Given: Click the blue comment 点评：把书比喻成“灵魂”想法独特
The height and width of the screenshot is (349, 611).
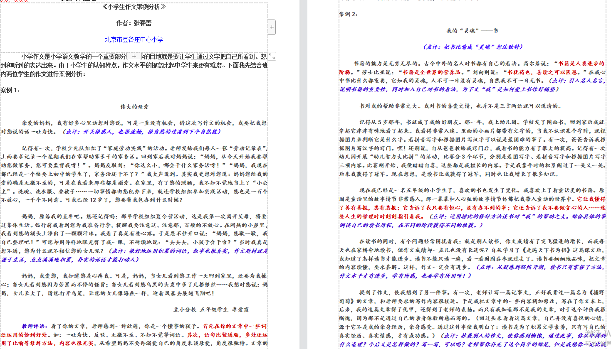Looking at the screenshot, I should pyautogui.click(x=473, y=47).
